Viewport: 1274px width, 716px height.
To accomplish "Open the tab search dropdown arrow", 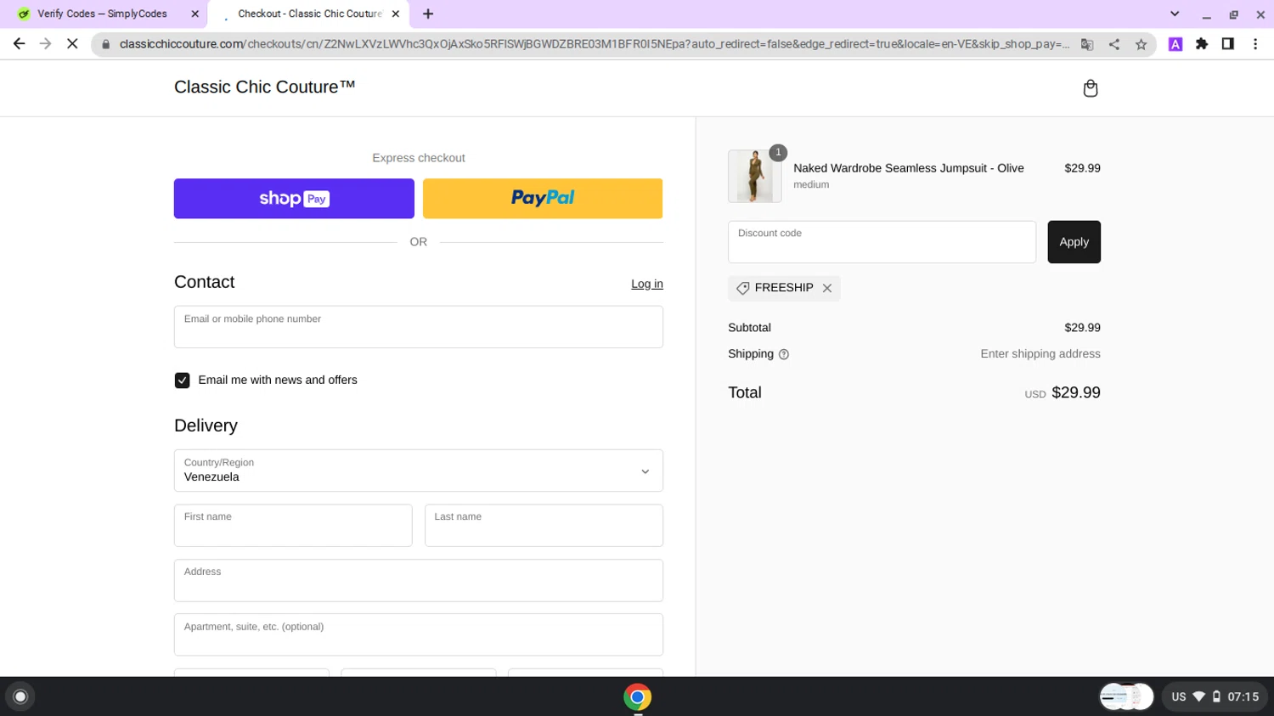I will (1175, 14).
